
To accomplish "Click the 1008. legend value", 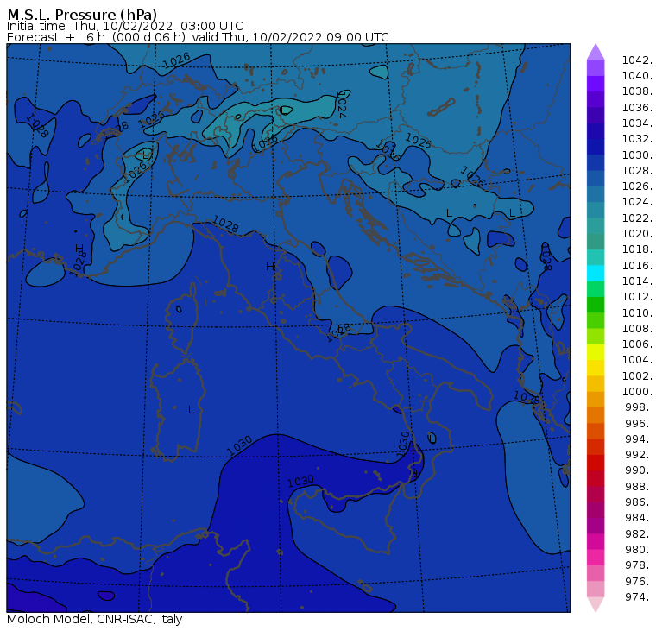I will 637,329.
